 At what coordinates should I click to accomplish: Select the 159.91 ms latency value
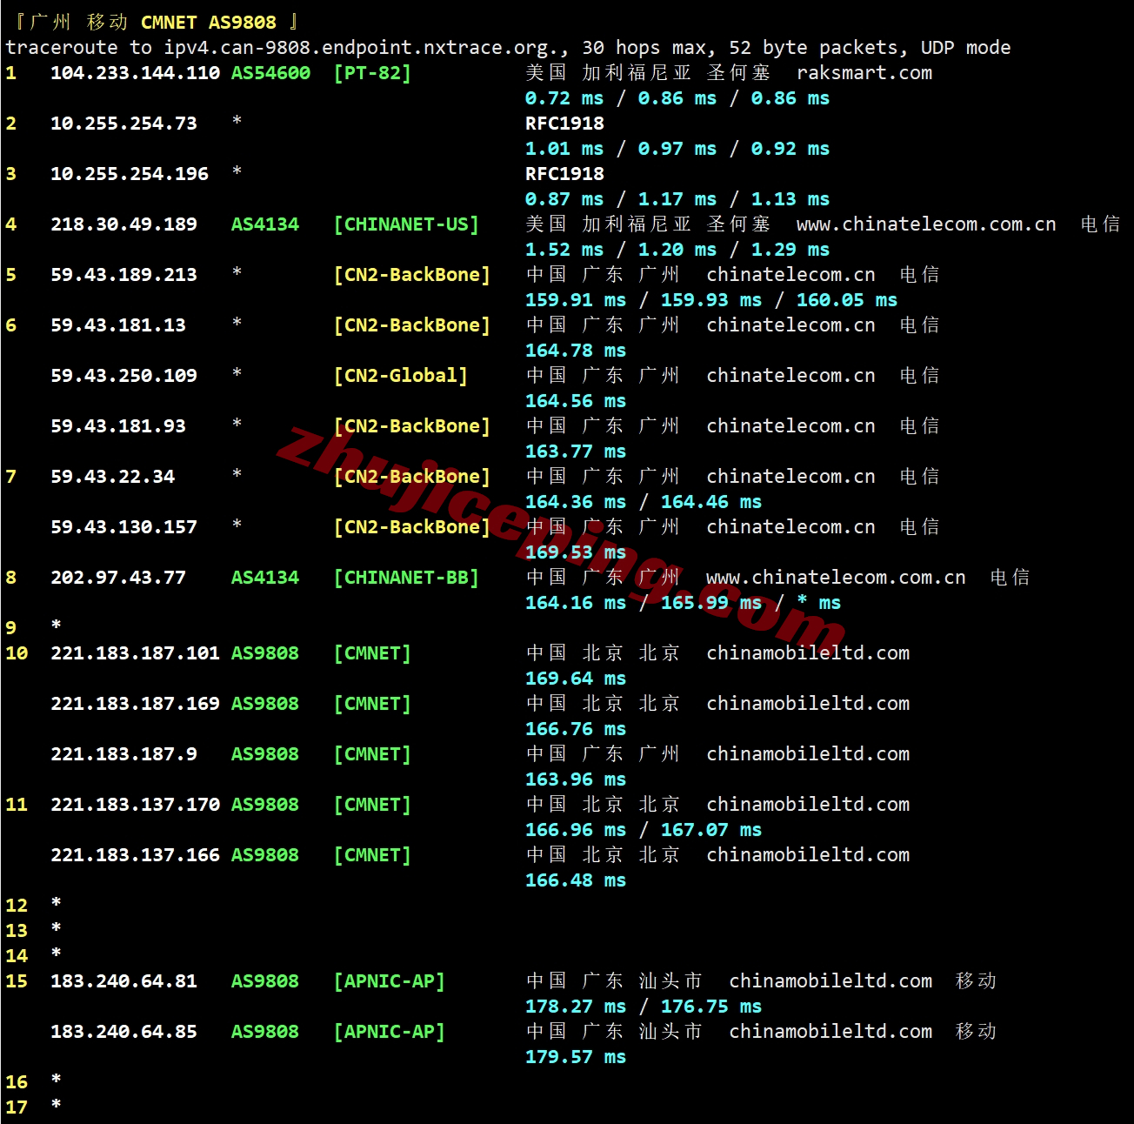pyautogui.click(x=576, y=300)
